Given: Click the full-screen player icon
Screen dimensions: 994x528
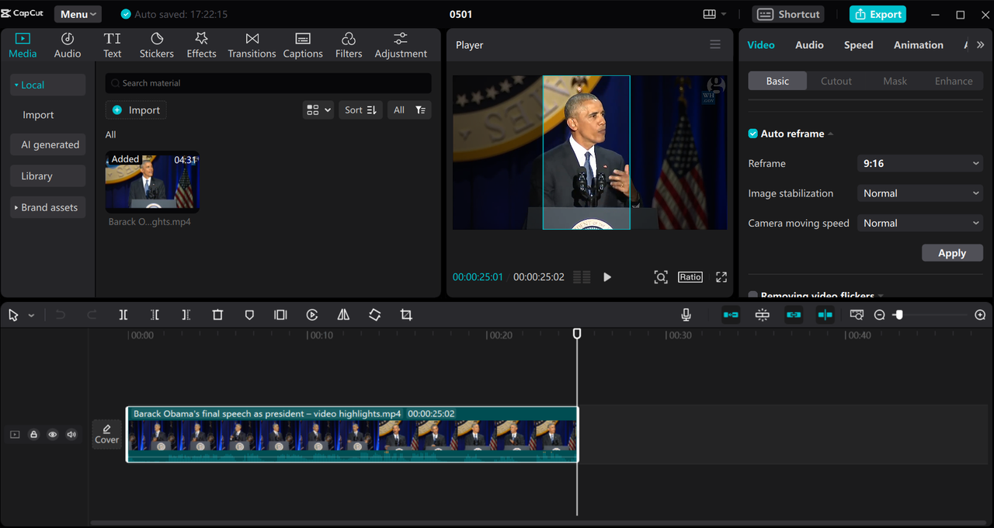Looking at the screenshot, I should tap(721, 277).
